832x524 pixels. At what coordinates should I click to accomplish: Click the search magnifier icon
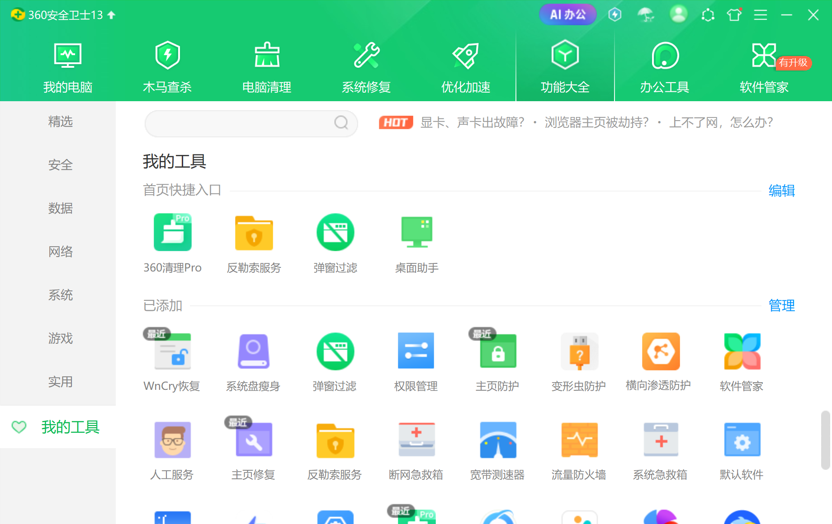[x=341, y=122]
